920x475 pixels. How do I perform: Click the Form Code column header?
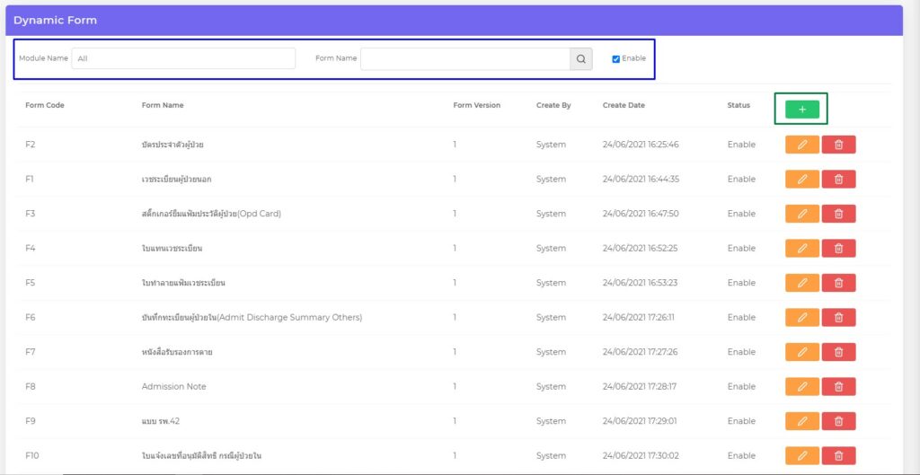pyautogui.click(x=45, y=105)
